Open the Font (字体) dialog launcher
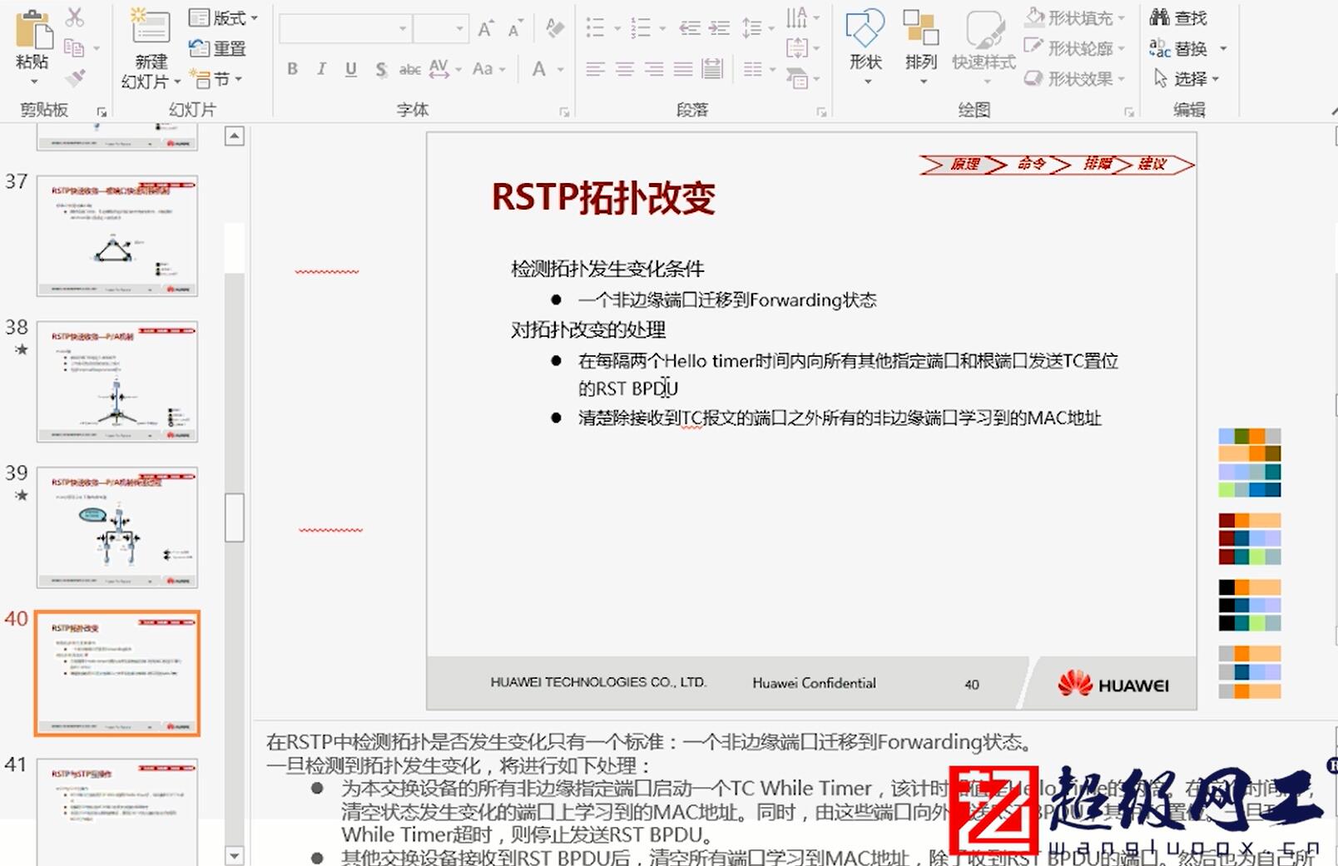The height and width of the screenshot is (866, 1338). click(564, 111)
